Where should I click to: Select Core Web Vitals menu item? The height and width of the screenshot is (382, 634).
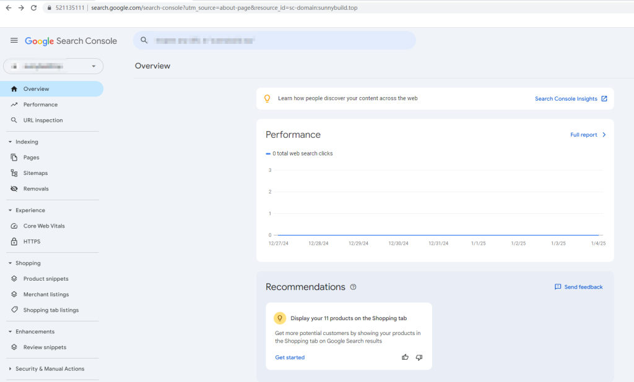click(44, 226)
